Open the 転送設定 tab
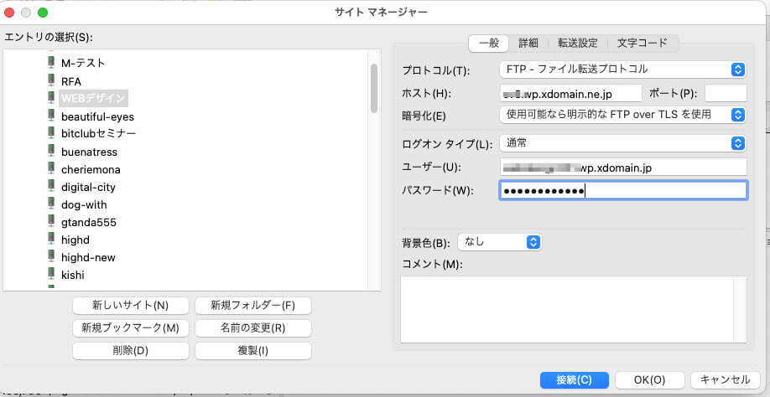 (578, 43)
